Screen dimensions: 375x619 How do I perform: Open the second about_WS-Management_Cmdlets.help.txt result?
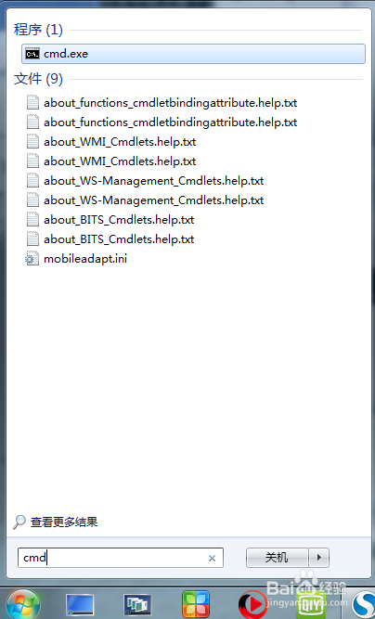point(153,200)
